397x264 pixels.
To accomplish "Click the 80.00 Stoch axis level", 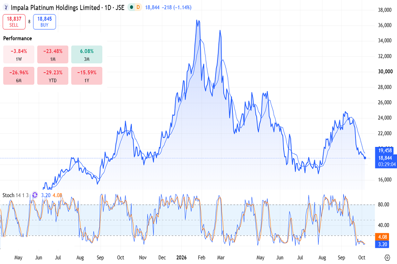I will 383,205.
